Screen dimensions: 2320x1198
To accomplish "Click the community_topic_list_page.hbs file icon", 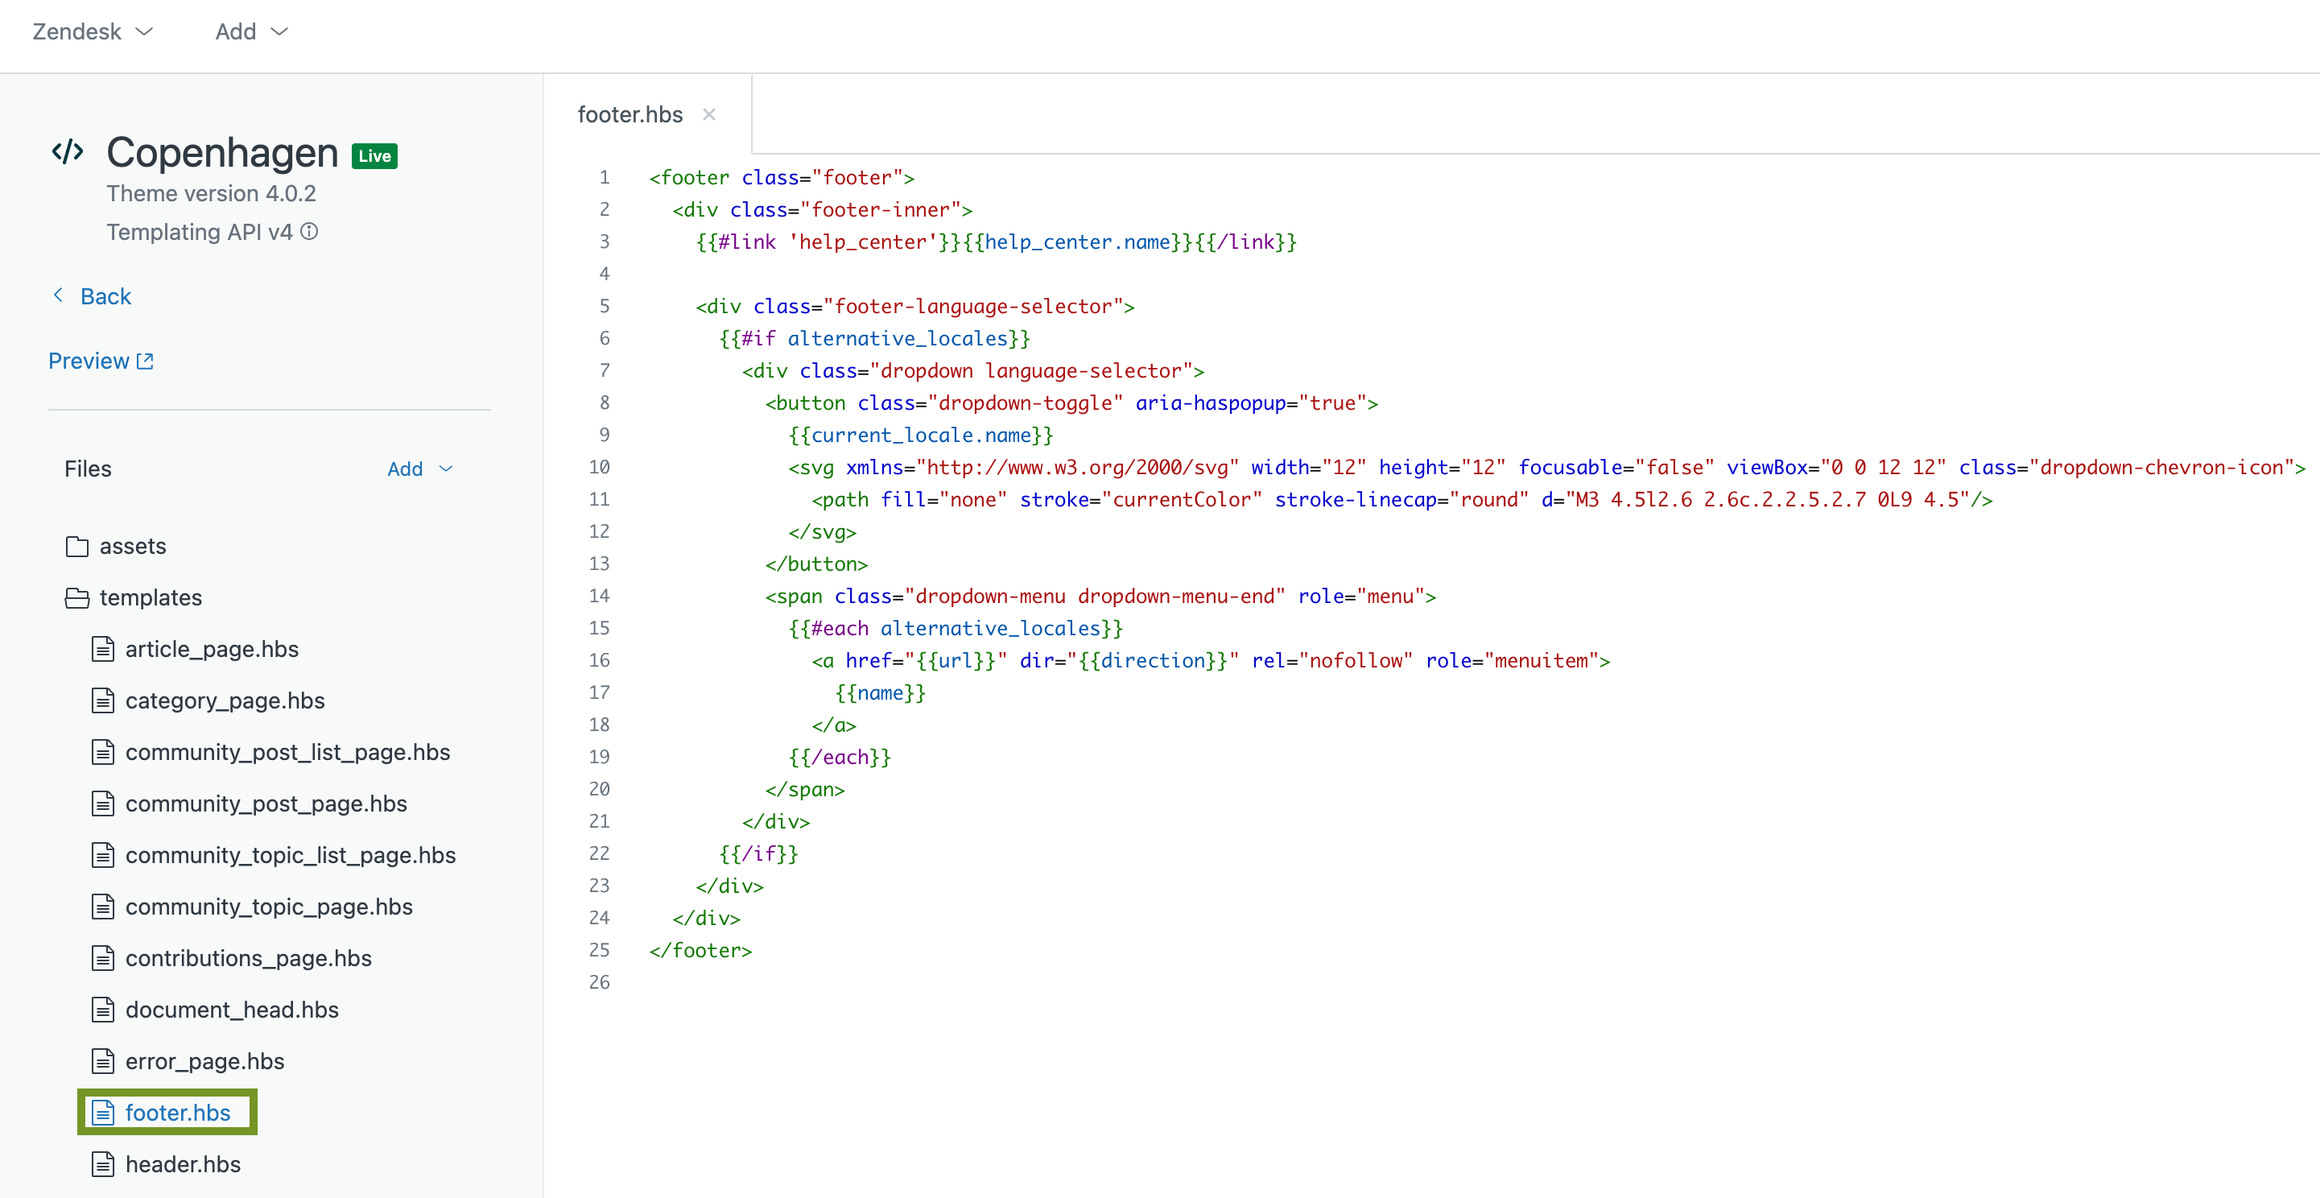I will (x=104, y=855).
